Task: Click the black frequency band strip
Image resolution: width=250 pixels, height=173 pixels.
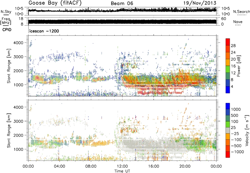Action: coord(122,22)
